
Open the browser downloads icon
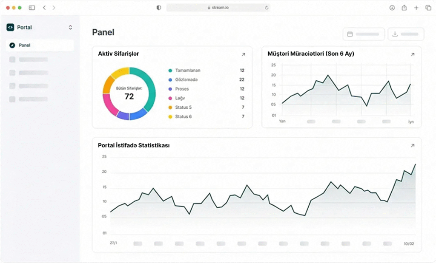click(392, 8)
